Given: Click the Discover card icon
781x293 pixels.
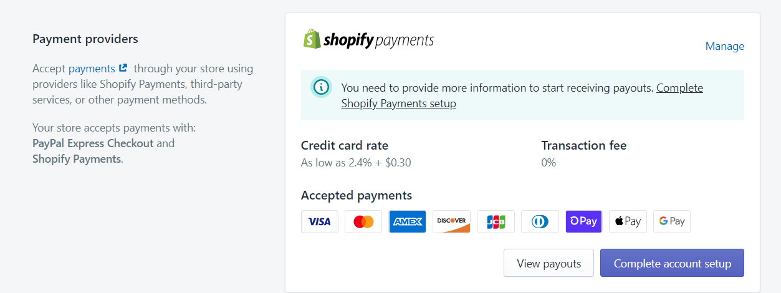Looking at the screenshot, I should [x=451, y=221].
